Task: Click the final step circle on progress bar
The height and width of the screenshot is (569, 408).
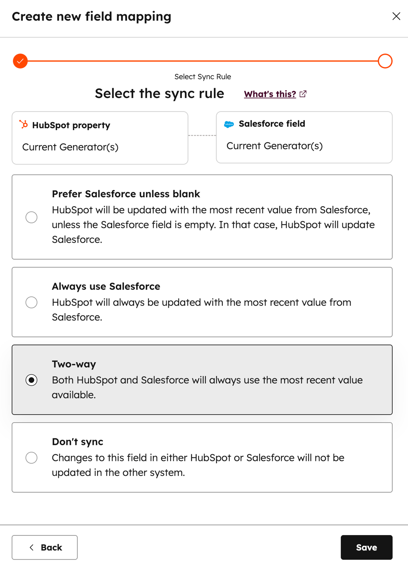Action: [x=385, y=61]
